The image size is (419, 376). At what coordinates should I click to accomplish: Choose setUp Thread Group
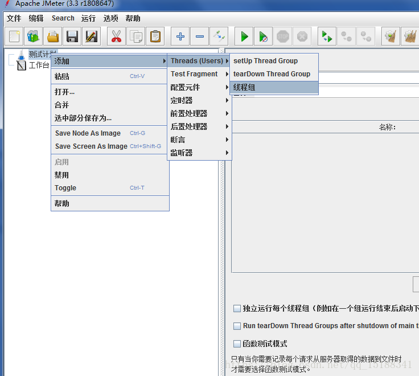click(x=274, y=61)
